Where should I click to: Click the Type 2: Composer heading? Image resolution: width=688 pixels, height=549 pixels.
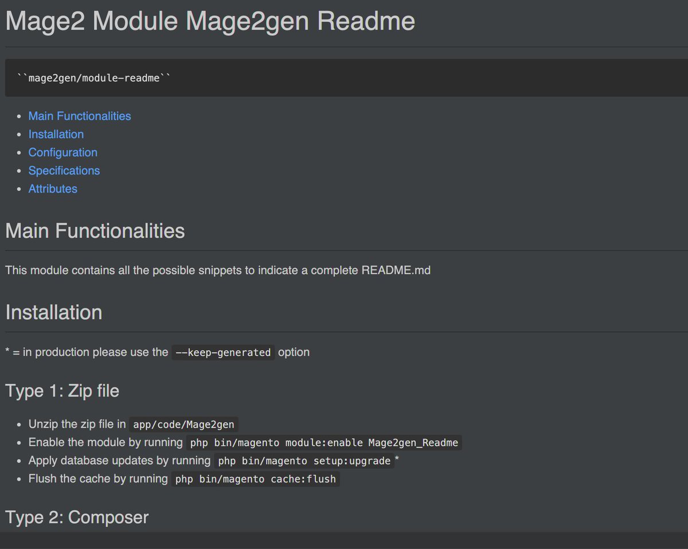[x=77, y=517]
